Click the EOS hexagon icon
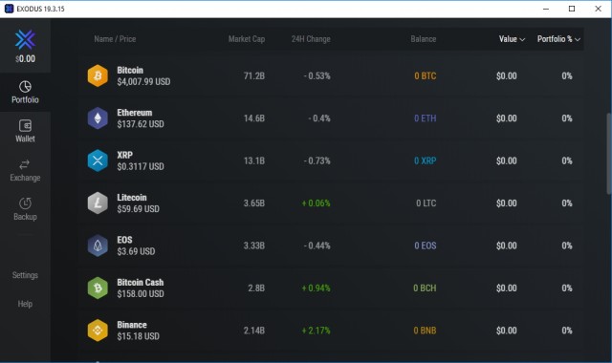612x363 pixels. coord(98,246)
